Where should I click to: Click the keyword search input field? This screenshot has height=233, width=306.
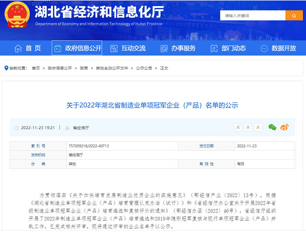click(x=253, y=15)
